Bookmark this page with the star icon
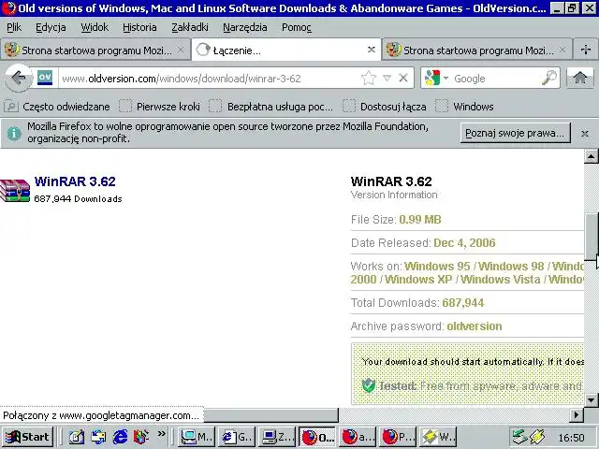Image resolution: width=599 pixels, height=449 pixels. point(368,79)
